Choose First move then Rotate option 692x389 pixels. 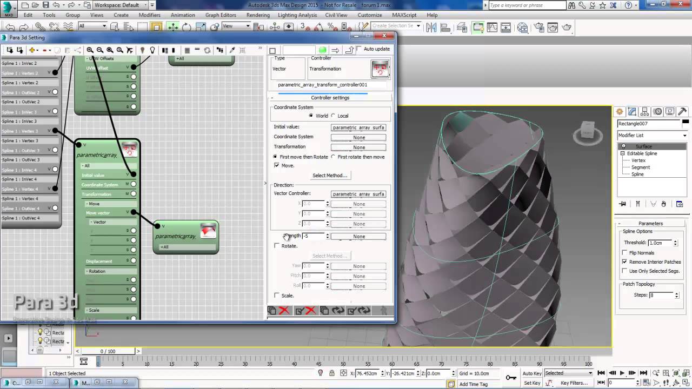(276, 157)
